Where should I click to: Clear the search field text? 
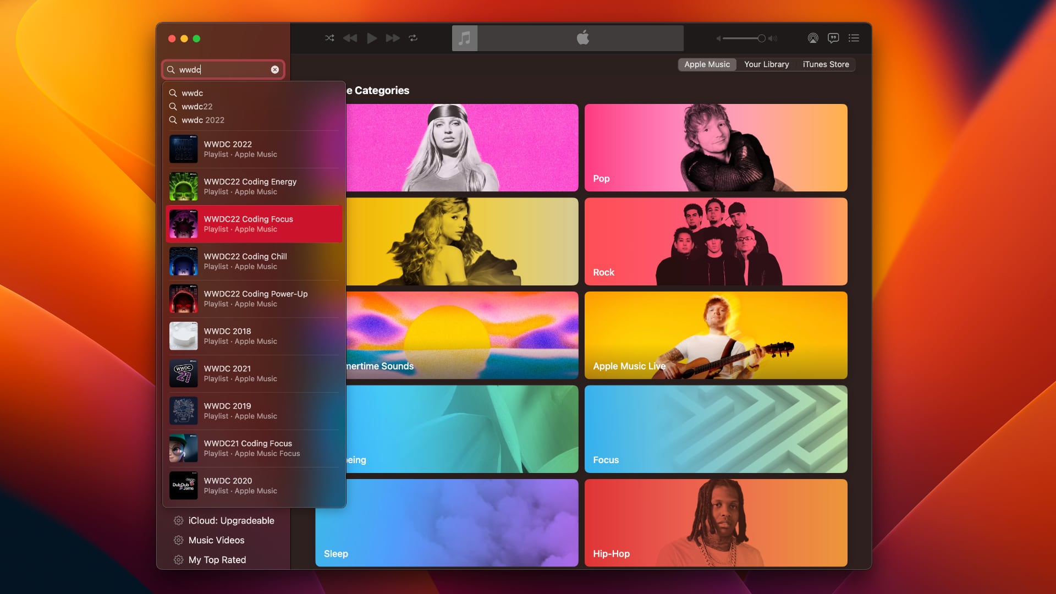[x=275, y=70]
